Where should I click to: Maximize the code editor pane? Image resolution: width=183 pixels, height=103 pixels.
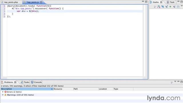pos(146,2)
